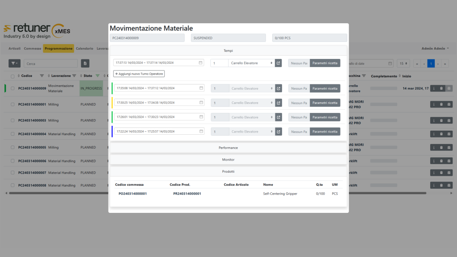Viewport: 457px width, 257px height.
Task: Open link icon for the 17:30:25 shift row
Action: coord(278,103)
